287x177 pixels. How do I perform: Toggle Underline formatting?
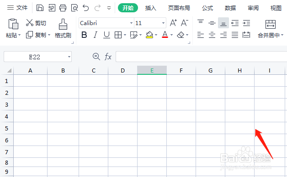106,35
